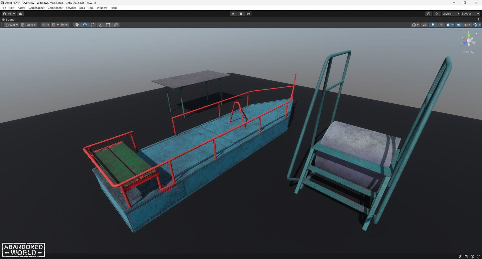Open the draw mode shading dropdown

[415, 25]
